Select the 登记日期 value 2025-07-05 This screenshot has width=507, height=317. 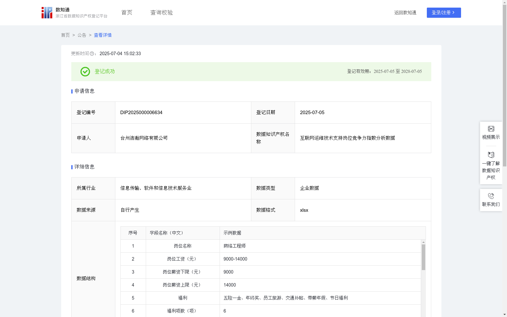click(312, 113)
